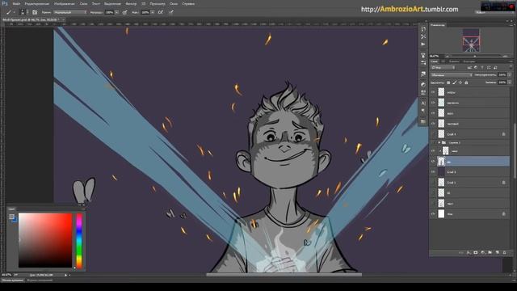
Task: Toggle lock position icon
Action: pyautogui.click(x=460, y=82)
